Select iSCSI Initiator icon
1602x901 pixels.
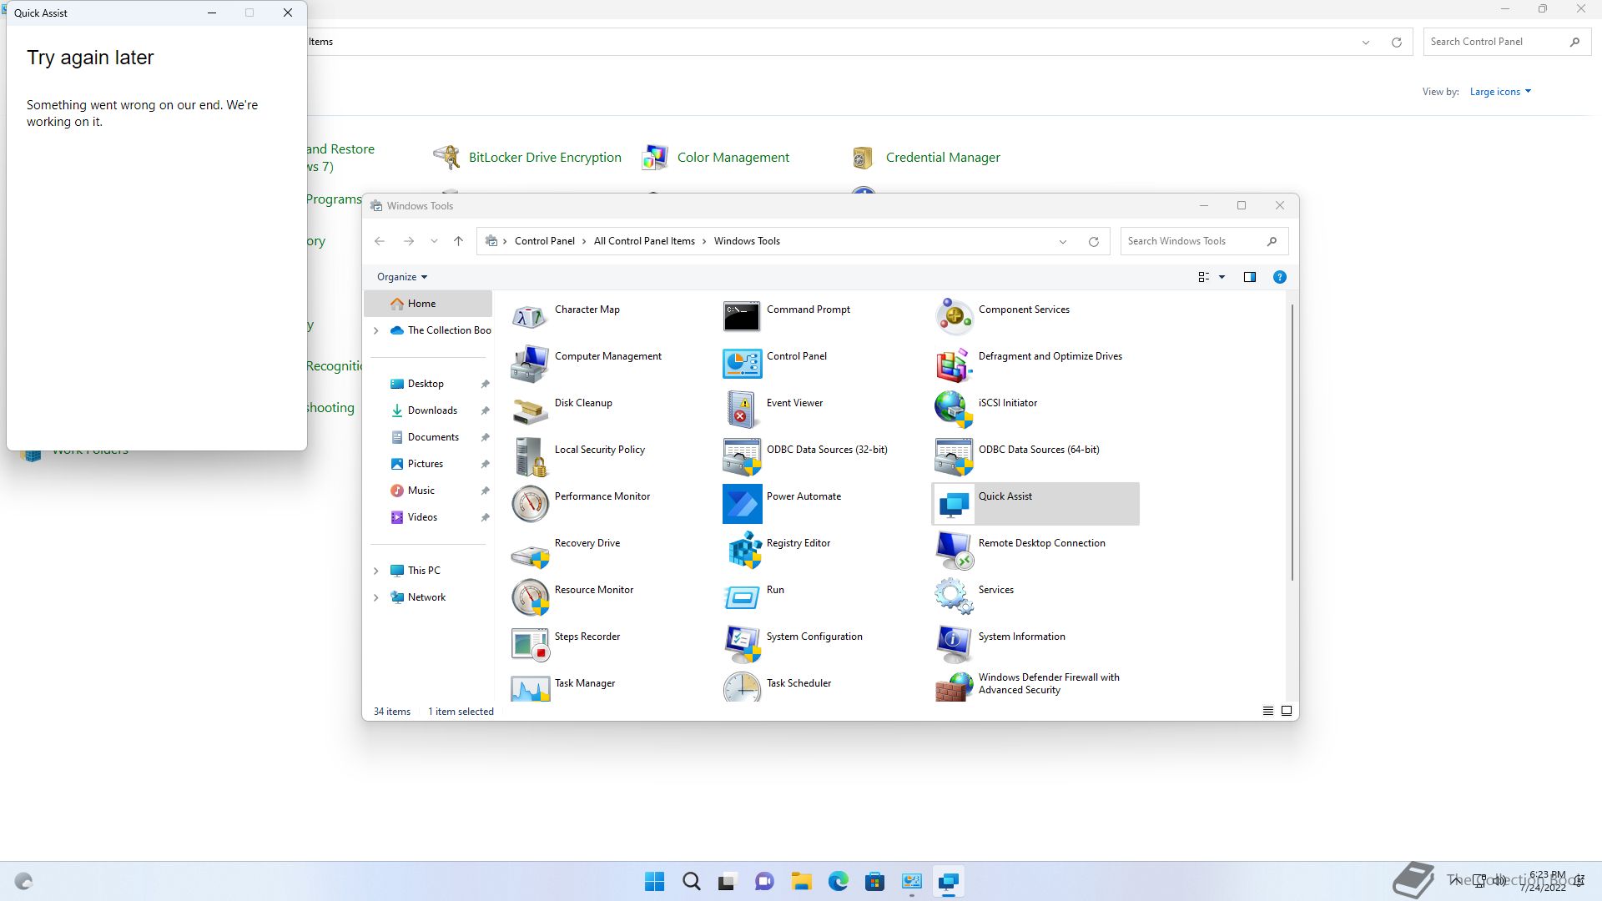954,410
